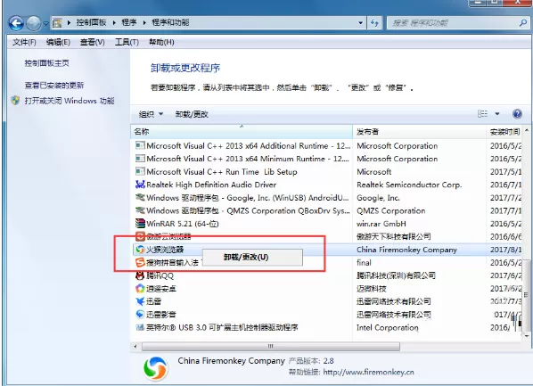533x386 pixels.
Task: Select the 火猴浏览器 list icon
Action: click(140, 250)
